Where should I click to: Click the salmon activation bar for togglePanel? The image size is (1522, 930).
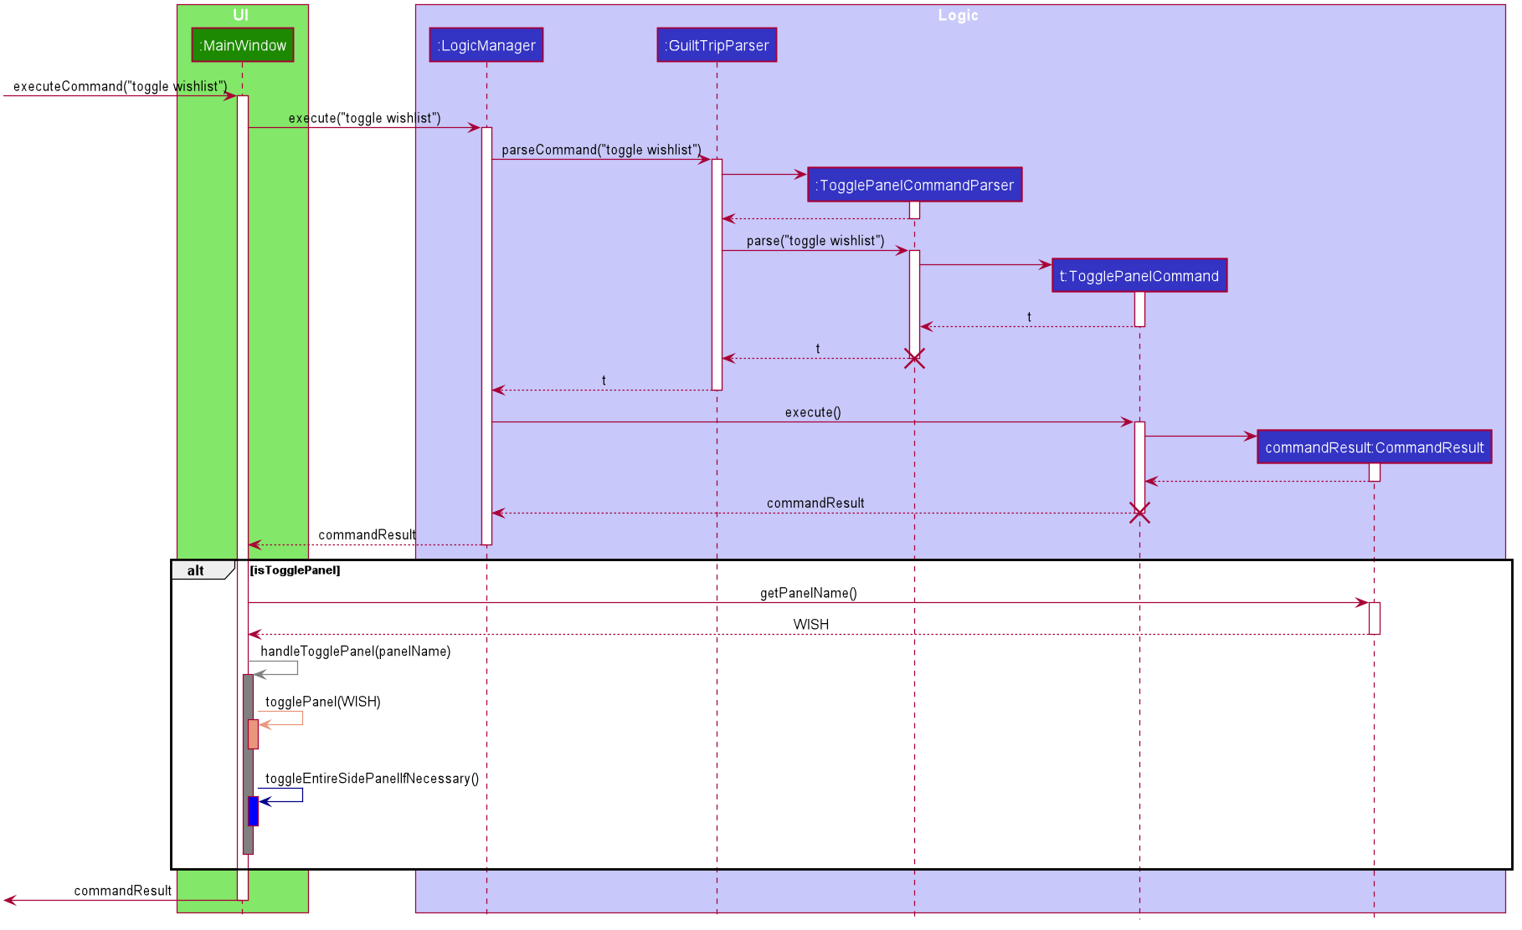[253, 734]
